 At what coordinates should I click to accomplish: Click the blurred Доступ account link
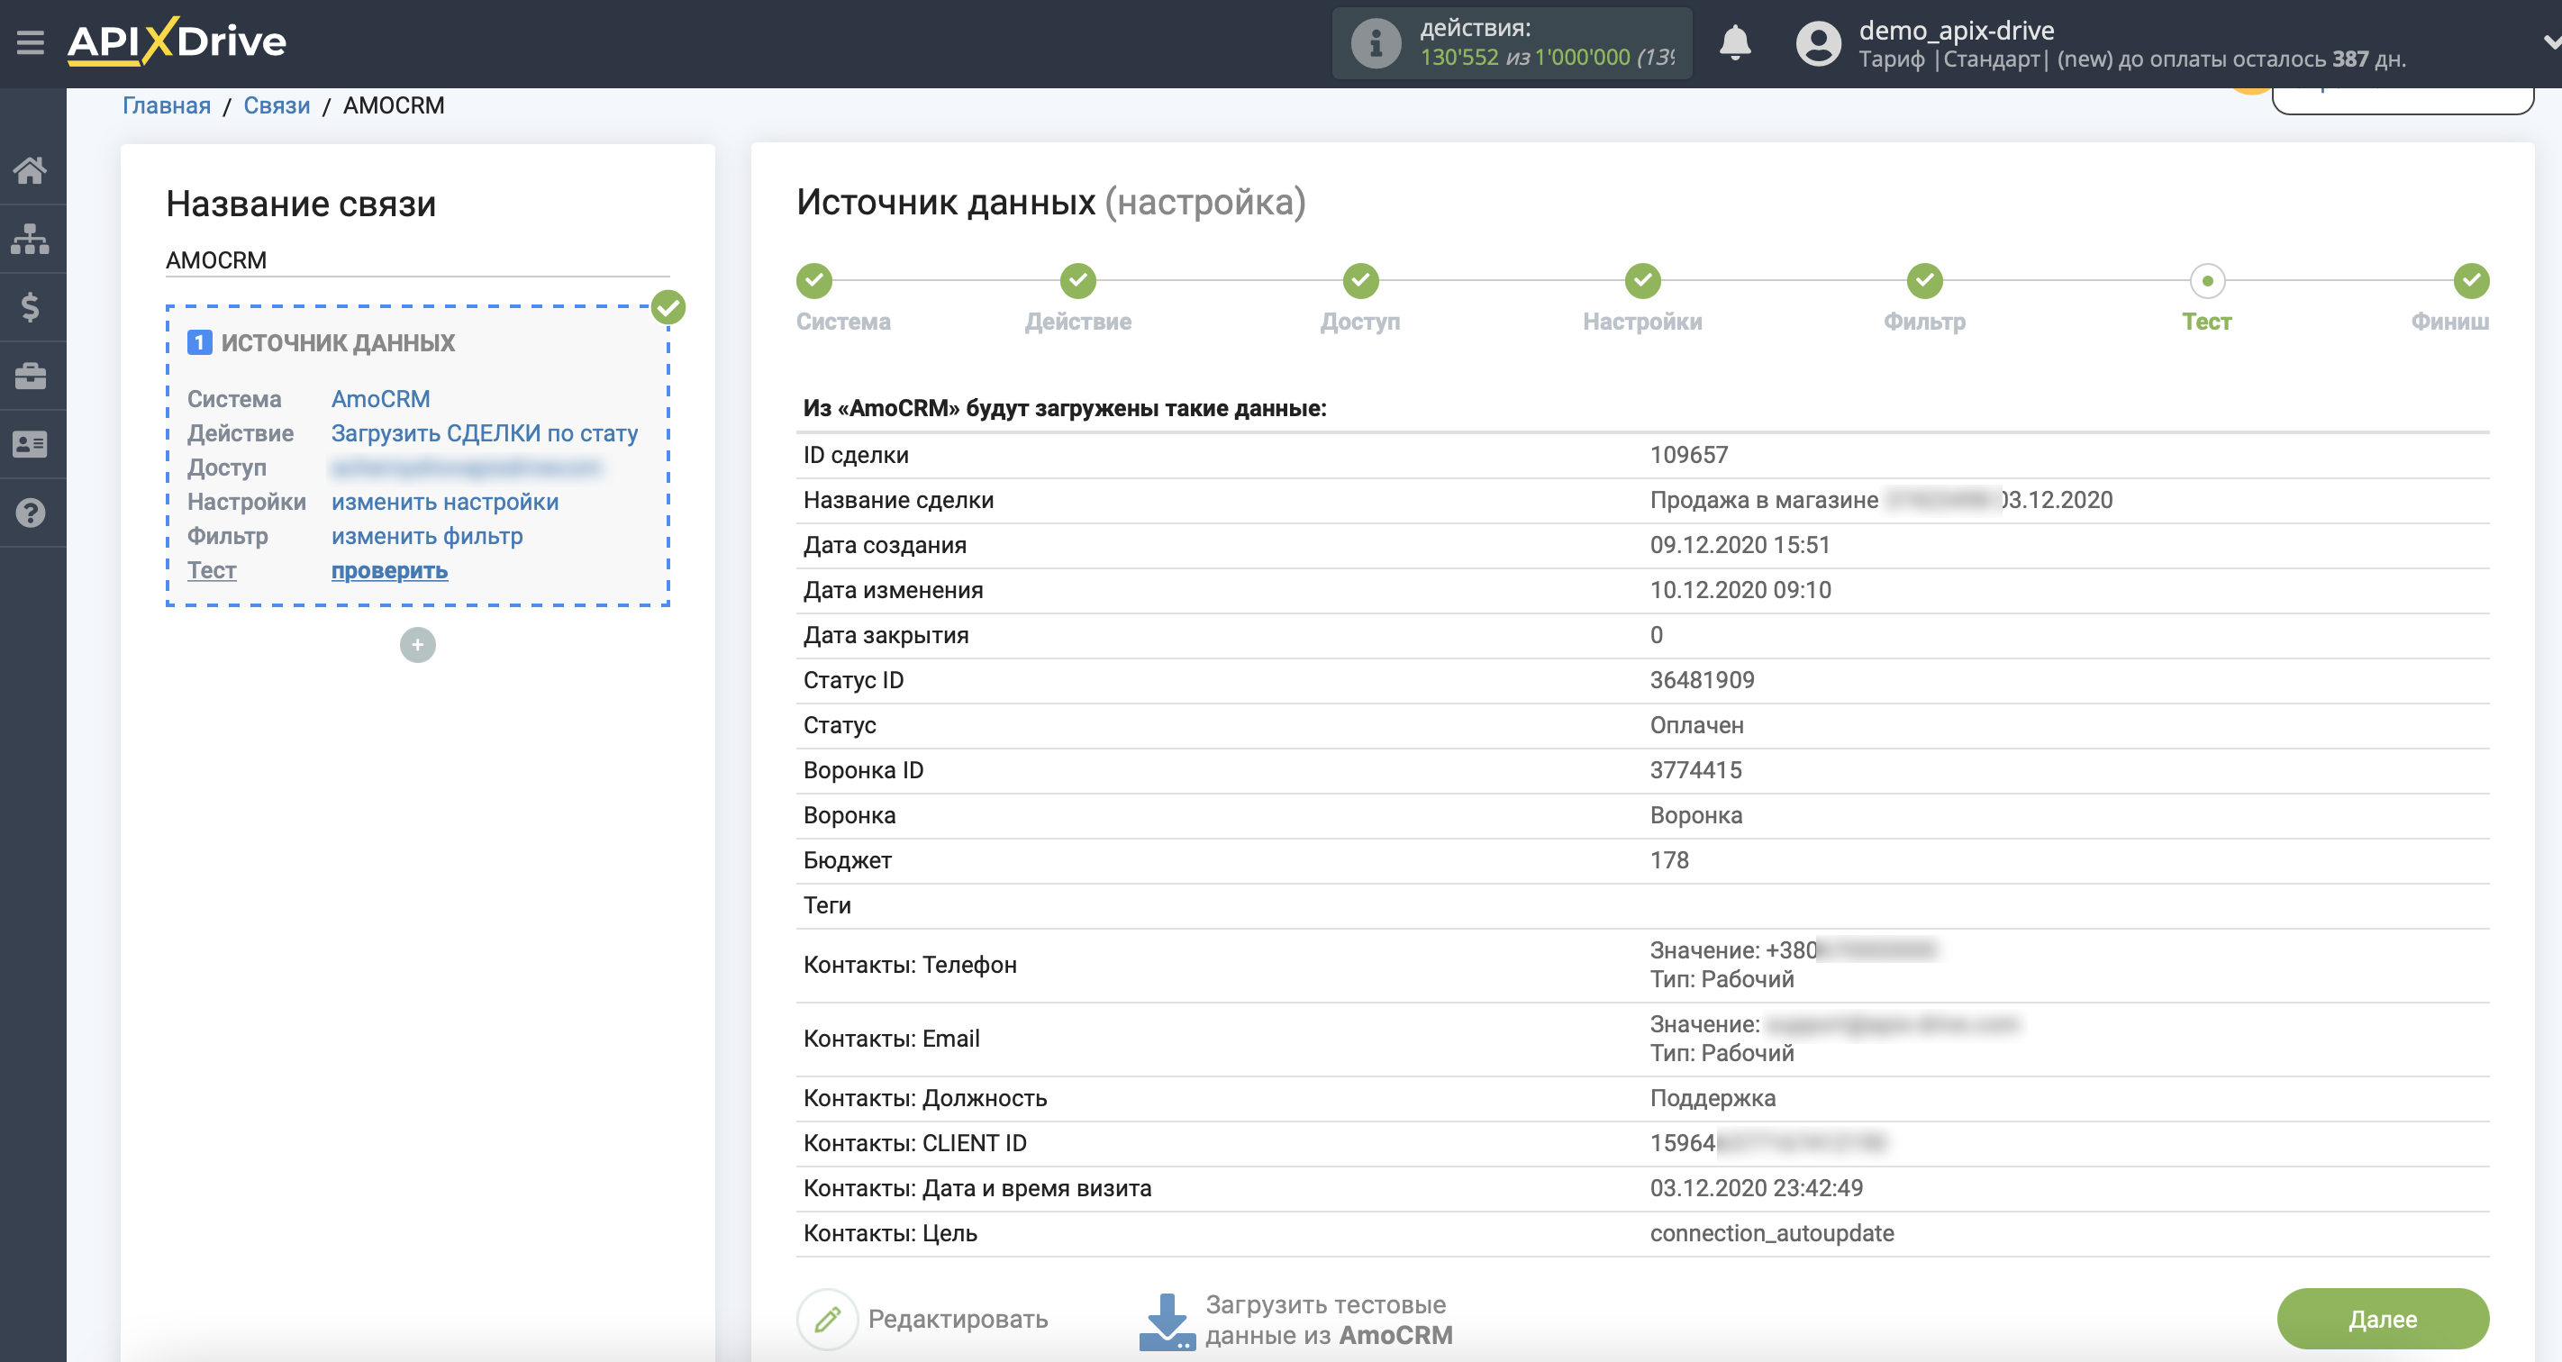[x=467, y=468]
